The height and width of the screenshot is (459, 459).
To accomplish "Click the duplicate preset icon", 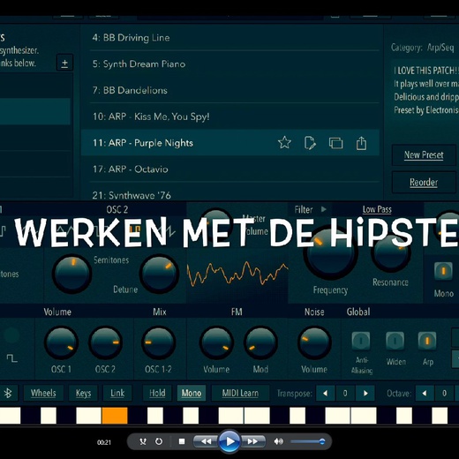I will click(x=335, y=143).
